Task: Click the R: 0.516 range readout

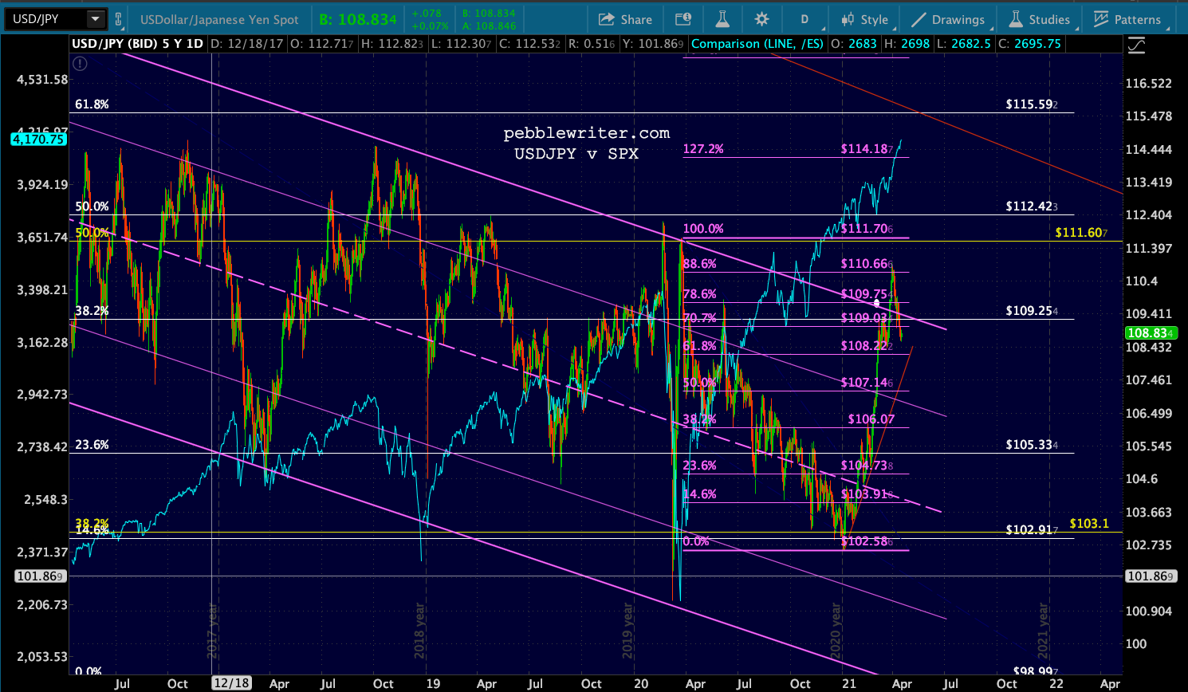Action: click(x=591, y=43)
